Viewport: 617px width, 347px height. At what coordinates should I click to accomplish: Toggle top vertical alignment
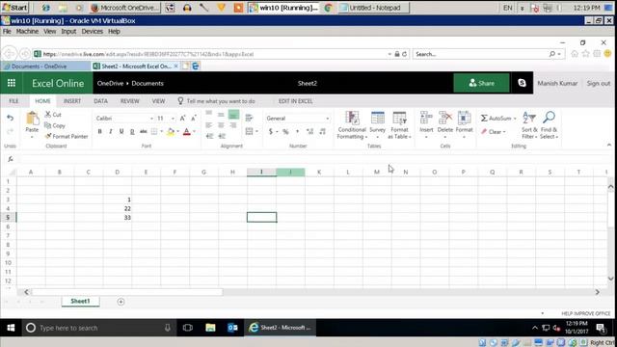coord(209,114)
